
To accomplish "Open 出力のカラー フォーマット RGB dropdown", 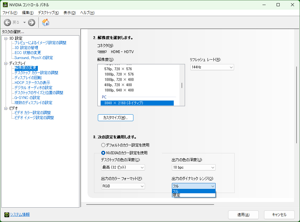I will pyautogui.click(x=123, y=186).
